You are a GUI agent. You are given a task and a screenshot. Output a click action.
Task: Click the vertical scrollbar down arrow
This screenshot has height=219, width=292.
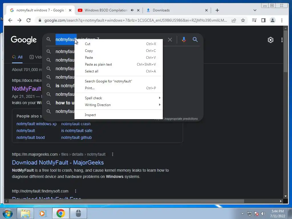click(285, 196)
